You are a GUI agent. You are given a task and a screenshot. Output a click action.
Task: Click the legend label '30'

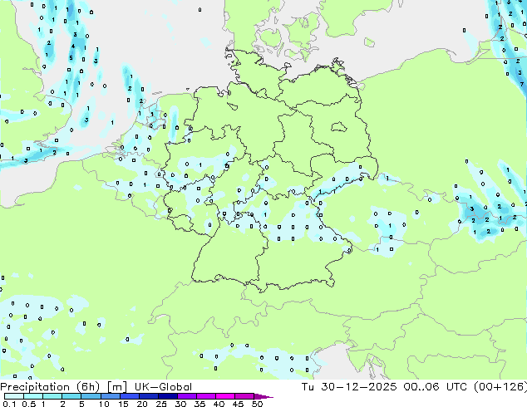click(180, 404)
